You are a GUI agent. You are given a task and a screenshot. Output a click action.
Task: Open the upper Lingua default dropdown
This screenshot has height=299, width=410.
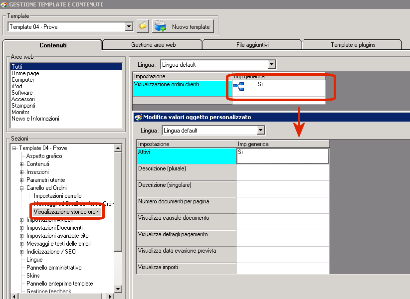click(x=272, y=64)
